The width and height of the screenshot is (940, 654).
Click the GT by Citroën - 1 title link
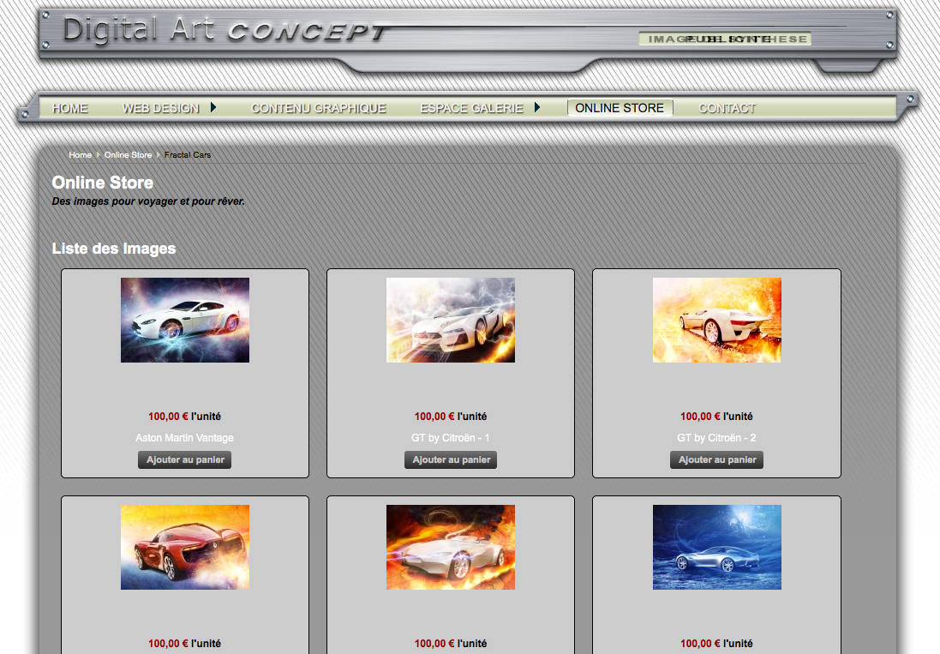click(x=450, y=438)
